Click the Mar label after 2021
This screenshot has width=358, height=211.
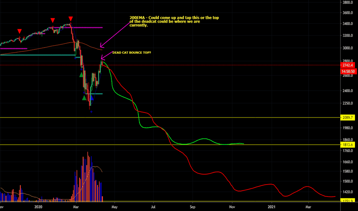coord(308,207)
